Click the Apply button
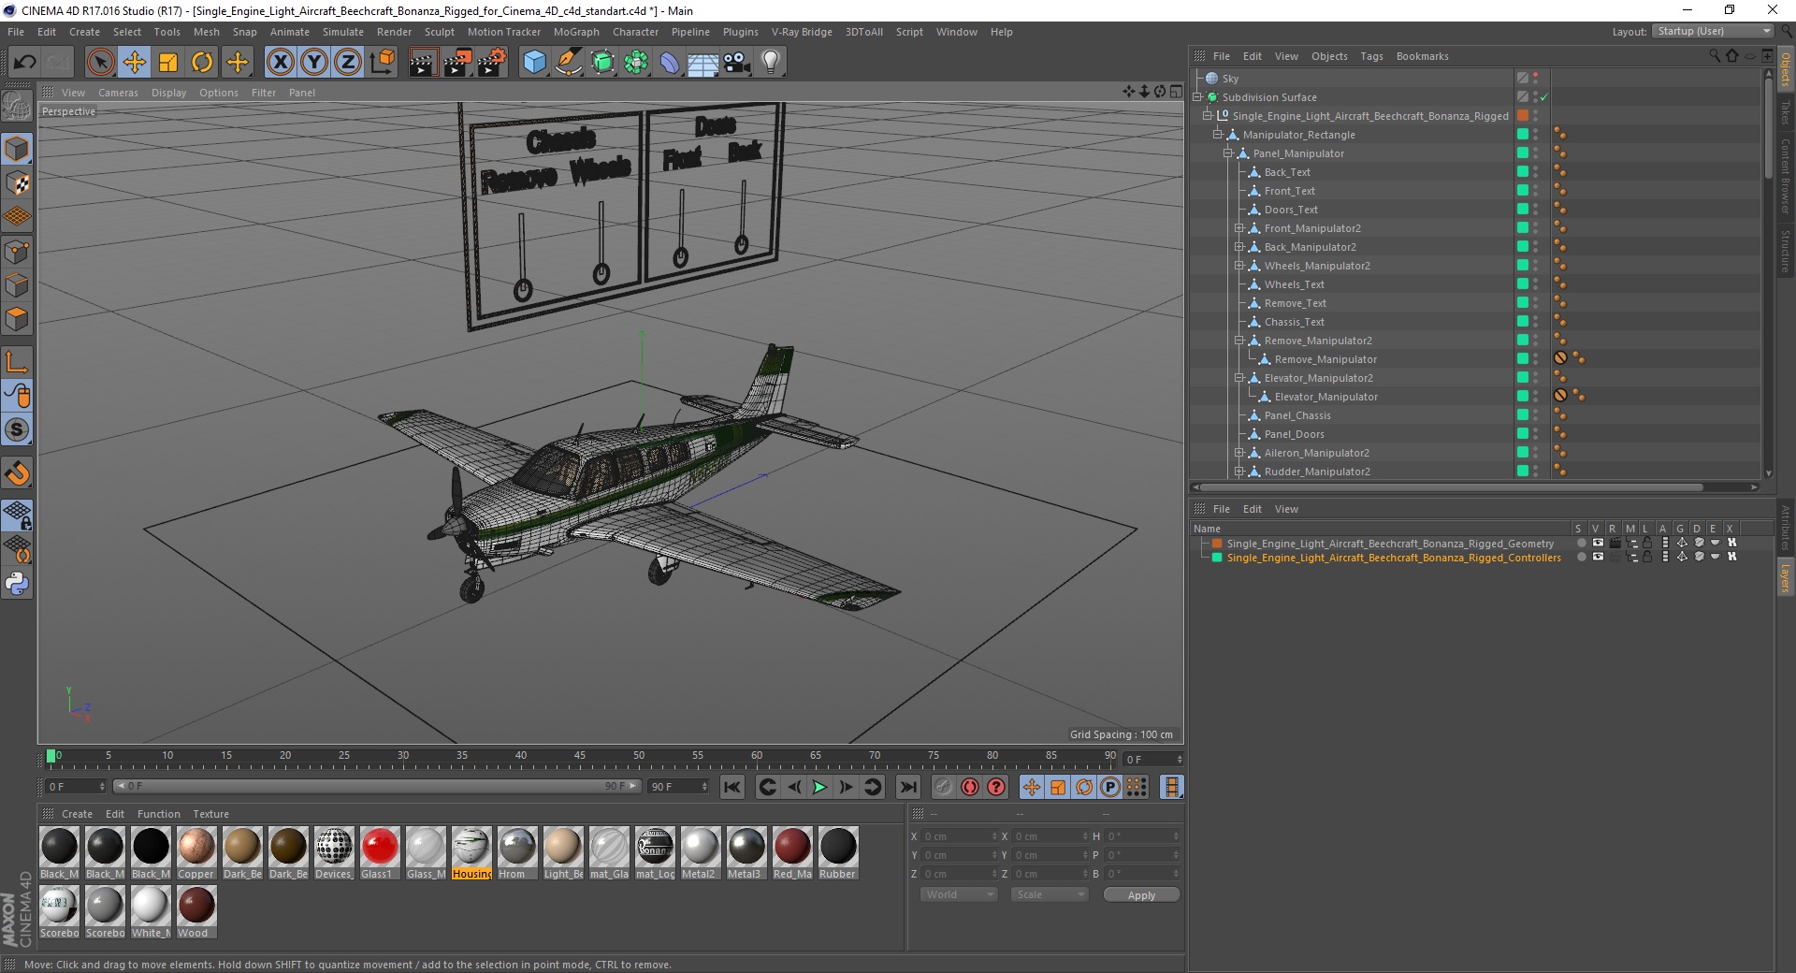The width and height of the screenshot is (1796, 973). (x=1141, y=895)
